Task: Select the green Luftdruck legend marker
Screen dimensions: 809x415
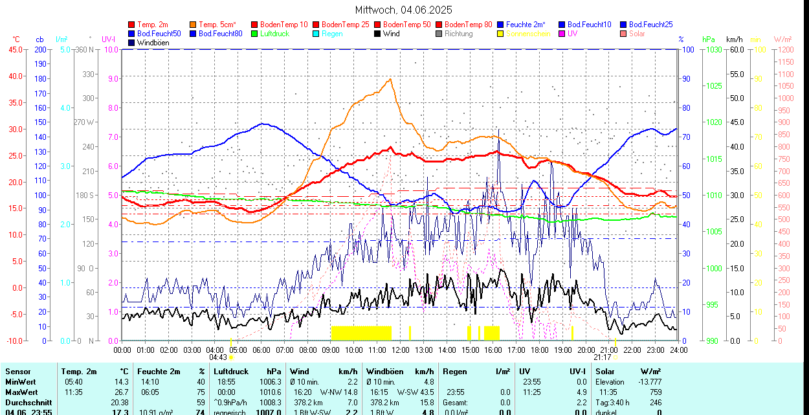Action: coord(254,34)
